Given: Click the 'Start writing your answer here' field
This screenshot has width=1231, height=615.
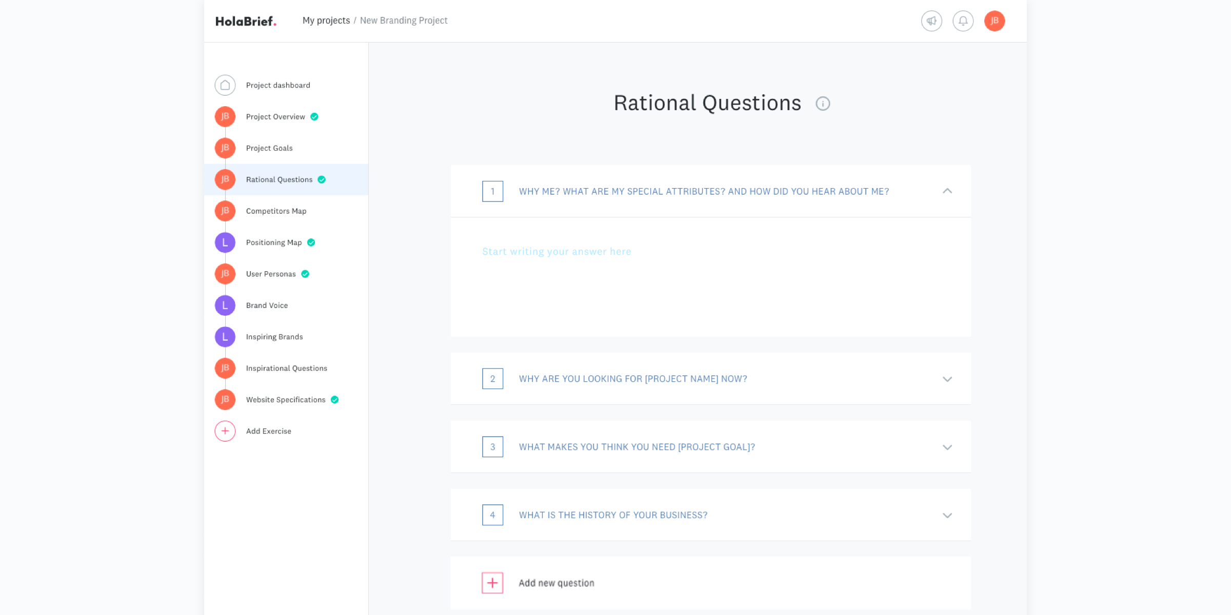Looking at the screenshot, I should (710, 277).
